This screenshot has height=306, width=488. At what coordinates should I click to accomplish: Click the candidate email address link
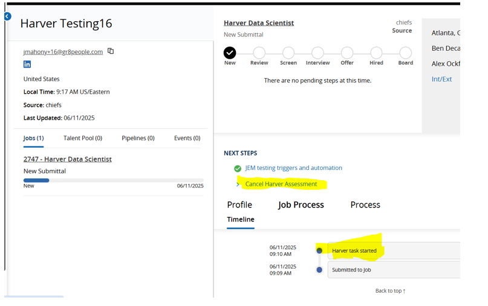pyautogui.click(x=63, y=52)
